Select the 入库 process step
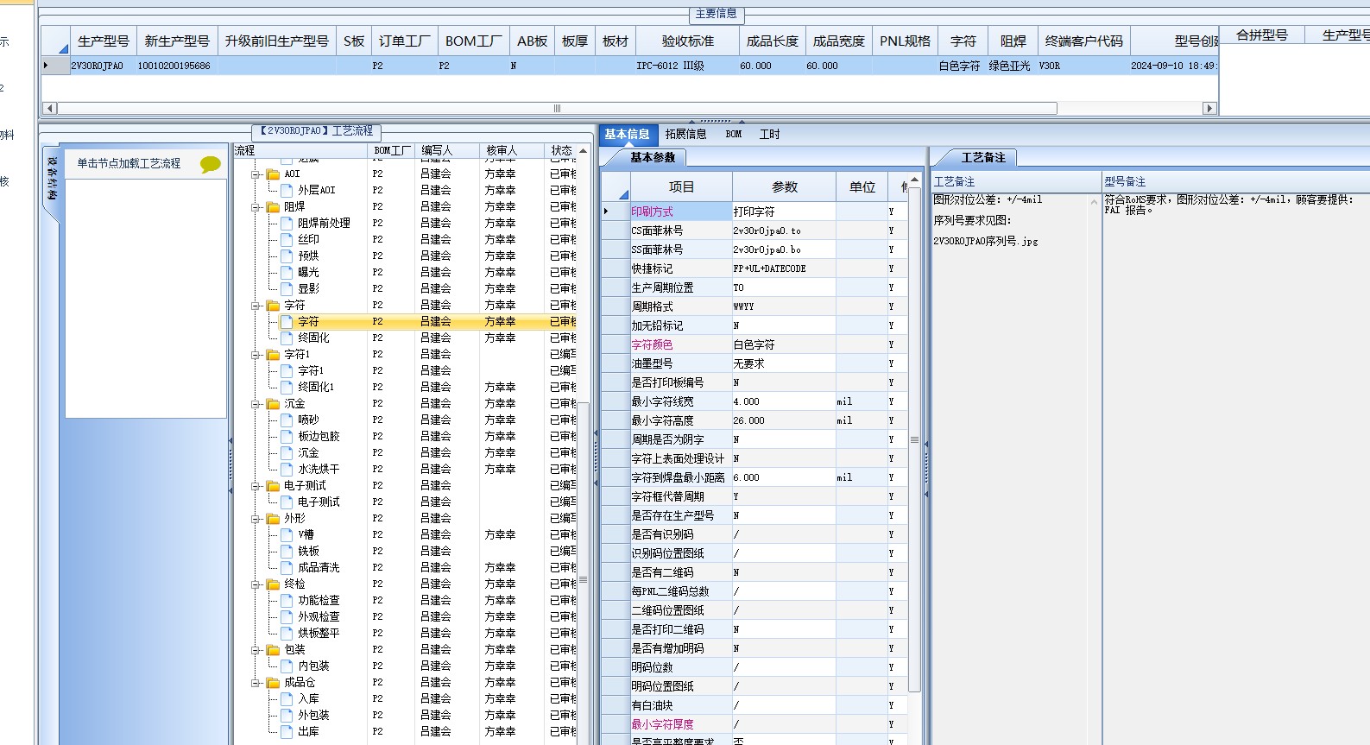 (308, 698)
